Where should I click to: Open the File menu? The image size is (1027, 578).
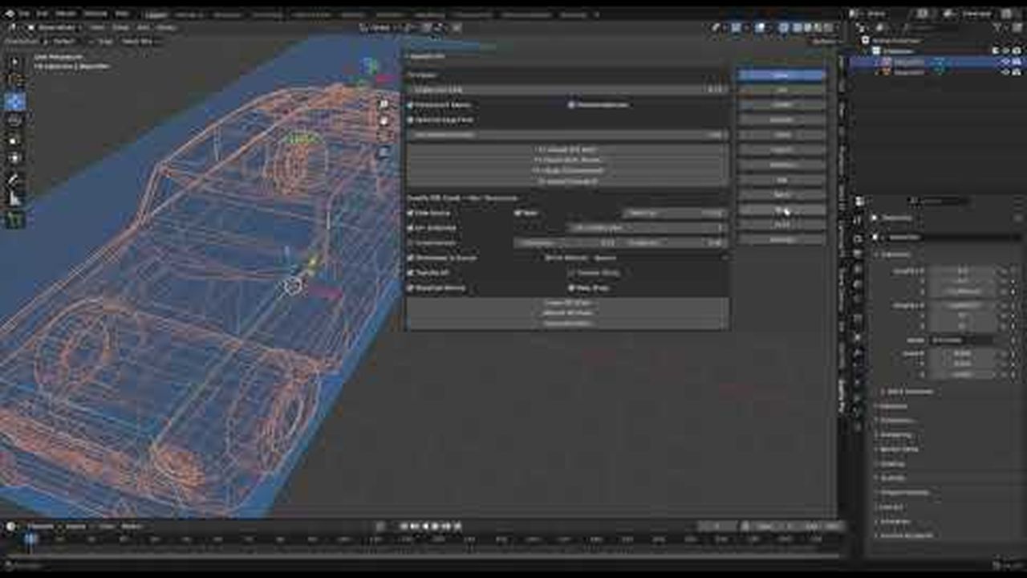(23, 14)
